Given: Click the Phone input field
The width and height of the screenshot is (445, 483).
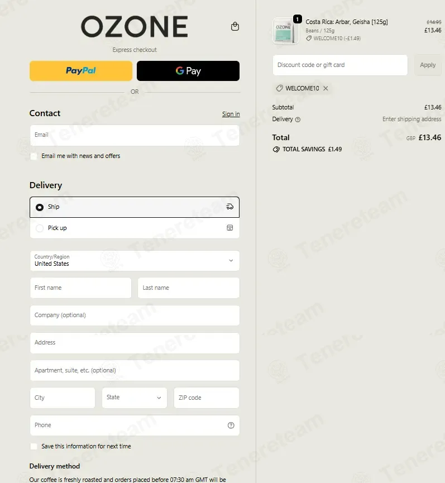Looking at the screenshot, I should point(135,425).
